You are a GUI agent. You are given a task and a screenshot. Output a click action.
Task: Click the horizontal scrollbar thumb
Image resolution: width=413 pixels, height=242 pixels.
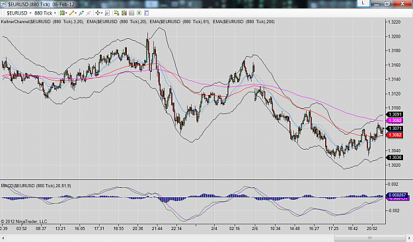[x=370, y=238]
